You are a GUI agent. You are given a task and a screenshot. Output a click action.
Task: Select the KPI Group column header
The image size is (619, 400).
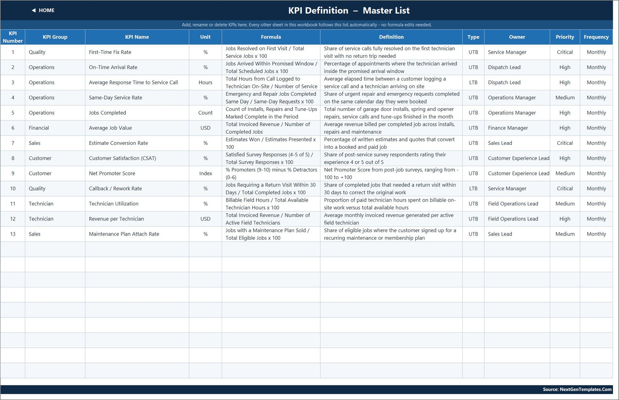(x=55, y=37)
